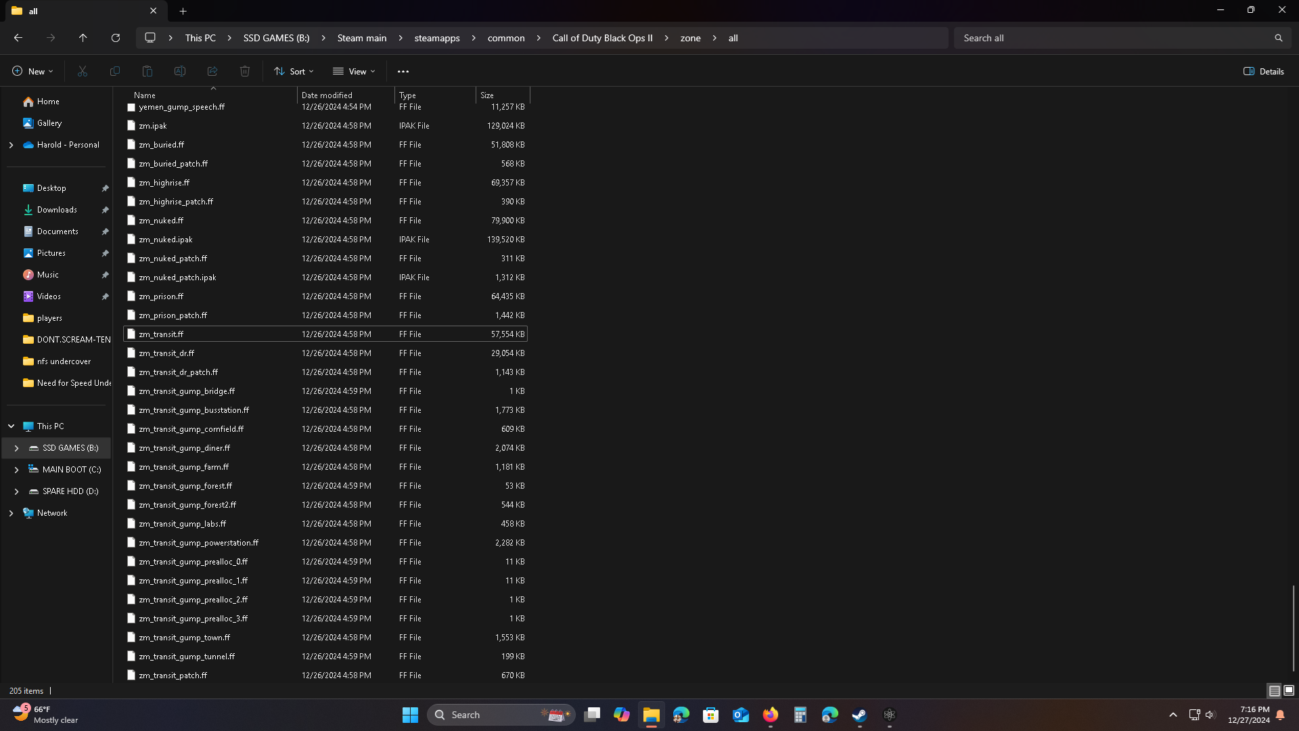The image size is (1299, 731).
Task: Switch to large thumbnails view icon in status bar
Action: tap(1289, 690)
